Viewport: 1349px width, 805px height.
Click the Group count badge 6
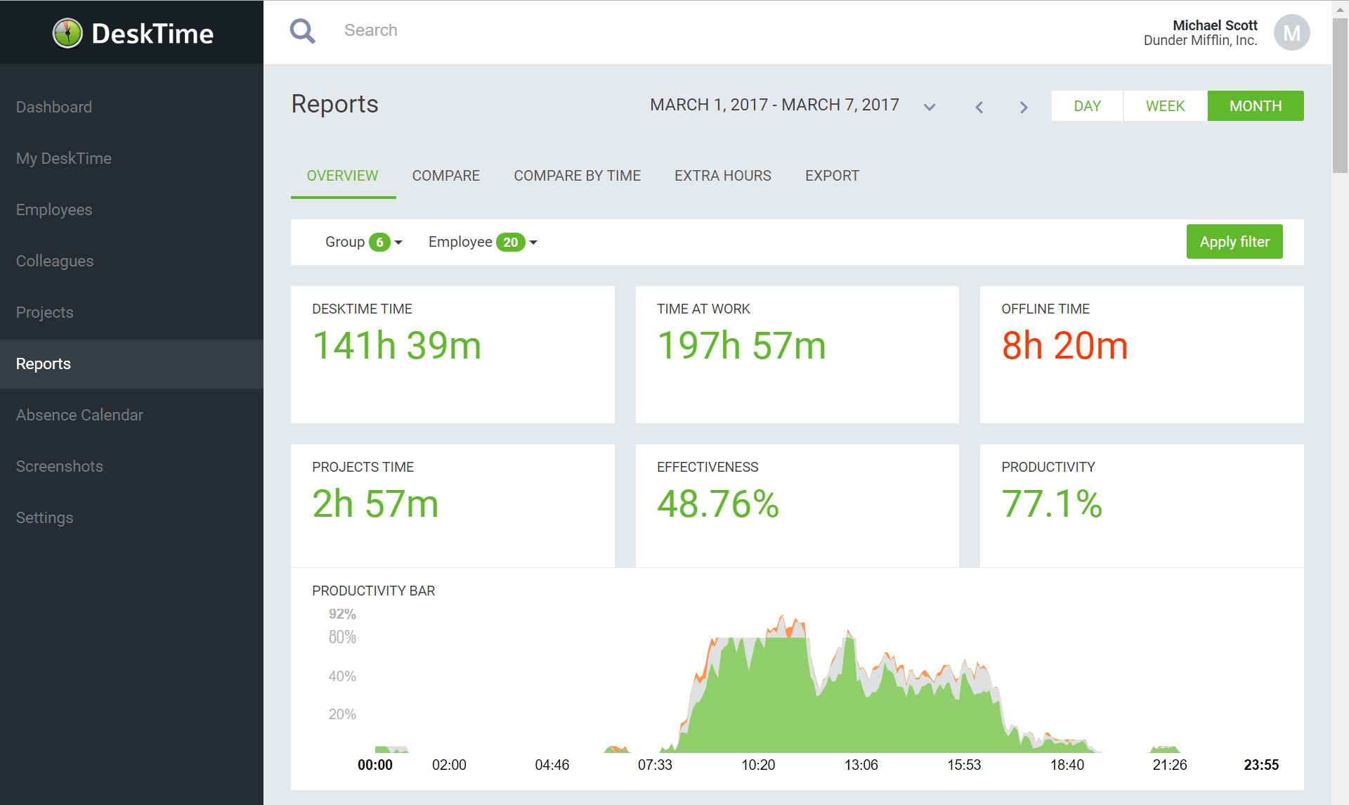(x=379, y=242)
